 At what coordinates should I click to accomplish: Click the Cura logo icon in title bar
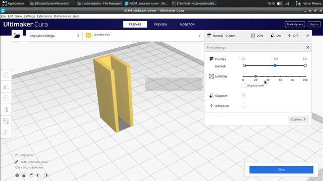[x=3, y=11]
